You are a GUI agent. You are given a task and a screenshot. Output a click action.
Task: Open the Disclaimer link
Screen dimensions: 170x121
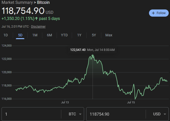click(38, 27)
